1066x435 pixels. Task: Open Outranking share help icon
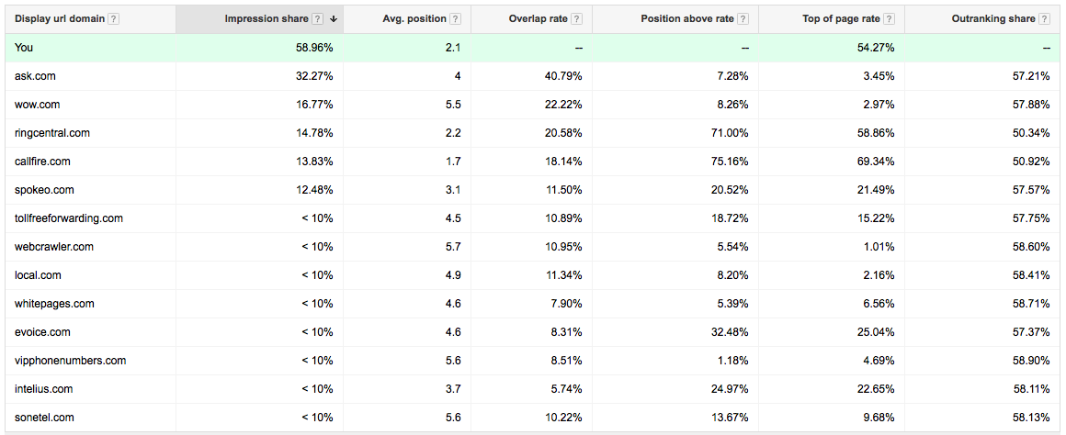(1044, 19)
